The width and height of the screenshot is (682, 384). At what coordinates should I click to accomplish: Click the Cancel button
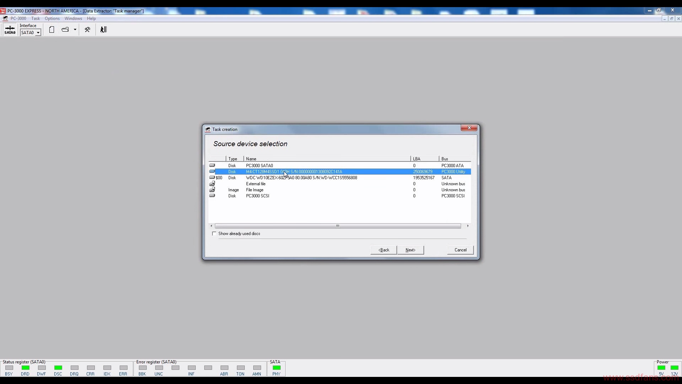pos(460,250)
